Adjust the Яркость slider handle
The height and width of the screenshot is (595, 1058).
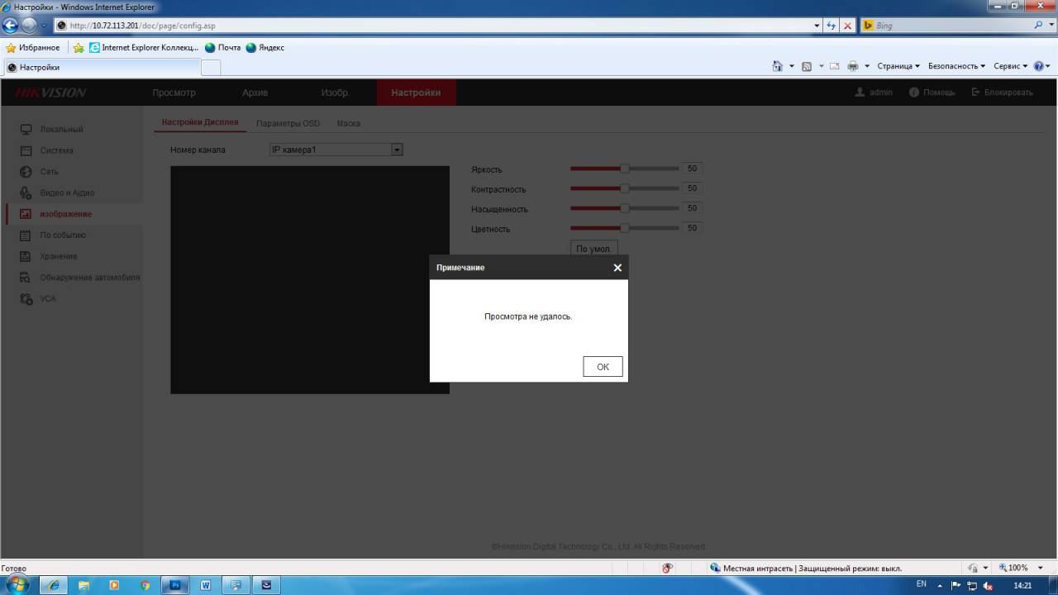[625, 169]
